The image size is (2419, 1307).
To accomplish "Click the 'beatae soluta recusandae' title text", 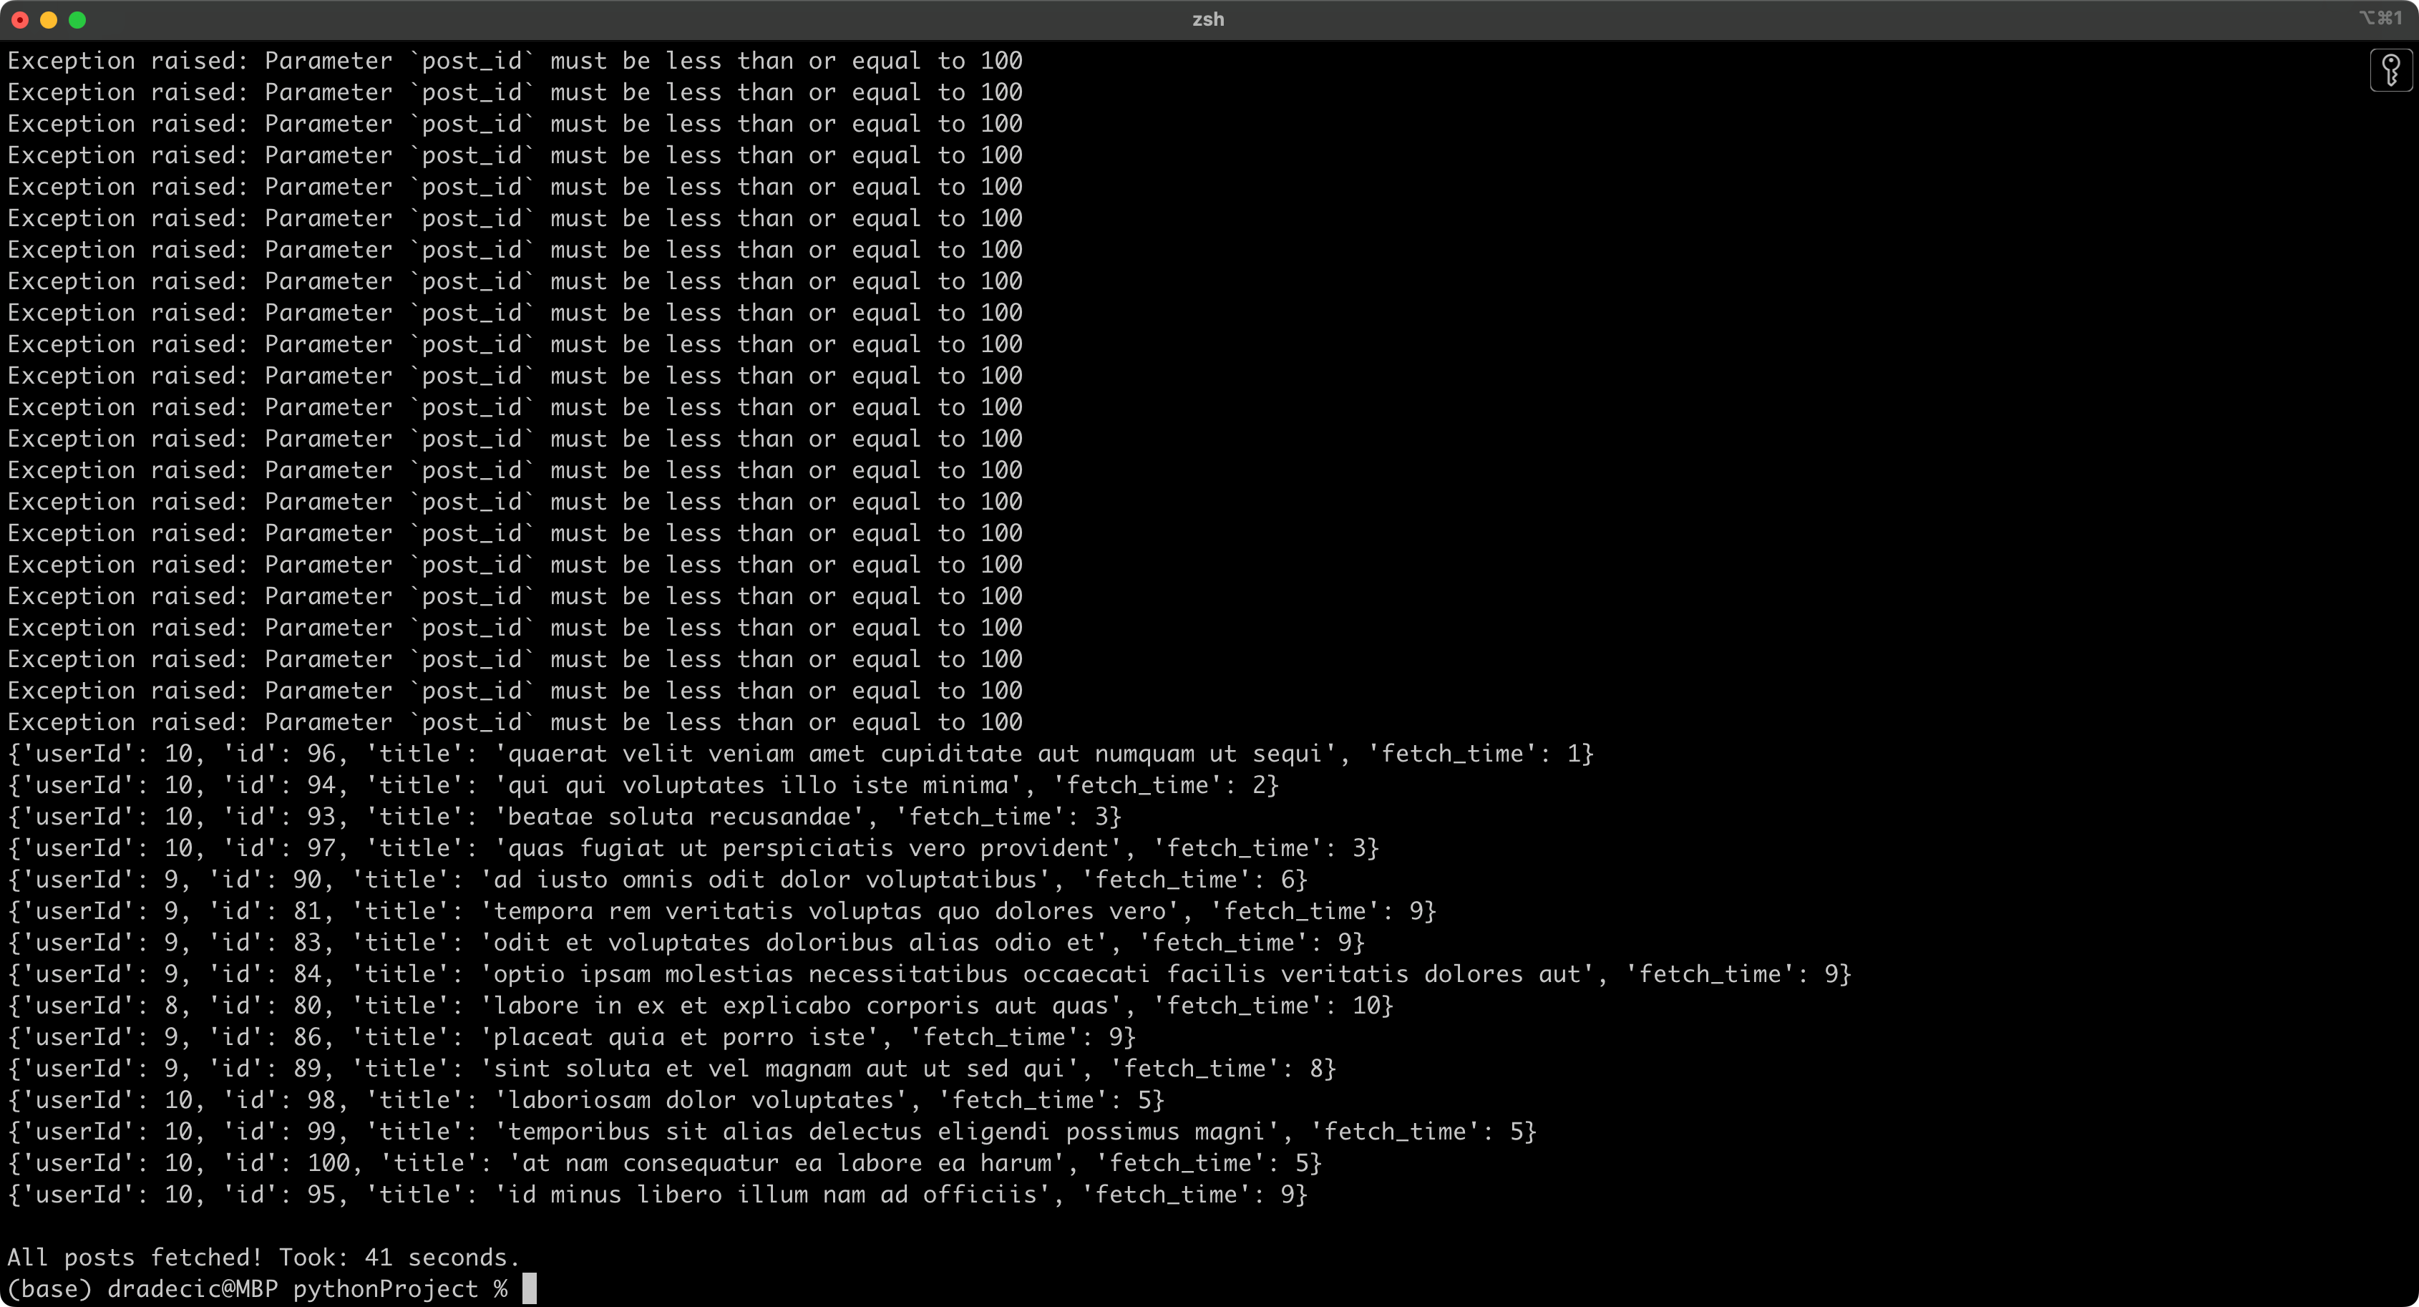I will (679, 817).
